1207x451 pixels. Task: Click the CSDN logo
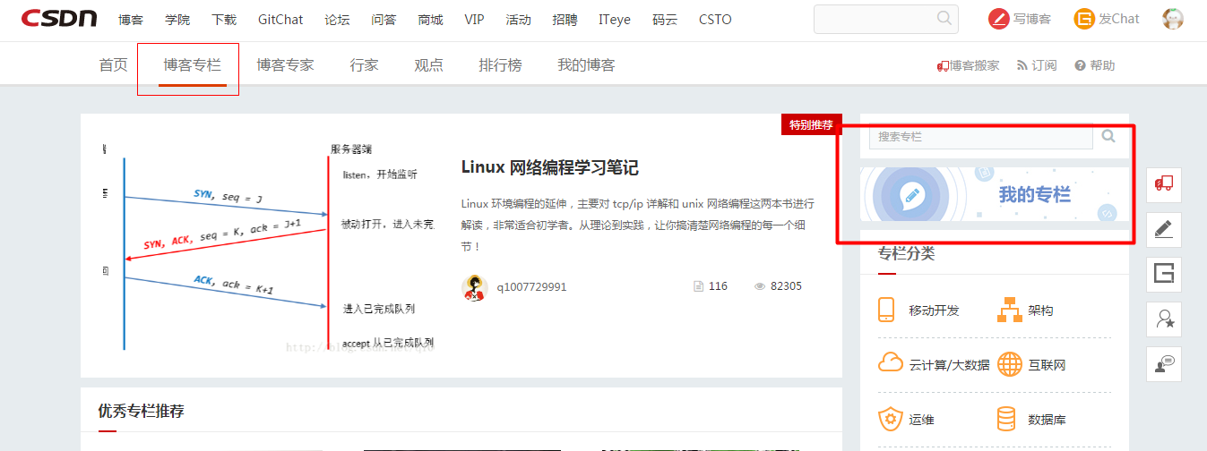61,19
